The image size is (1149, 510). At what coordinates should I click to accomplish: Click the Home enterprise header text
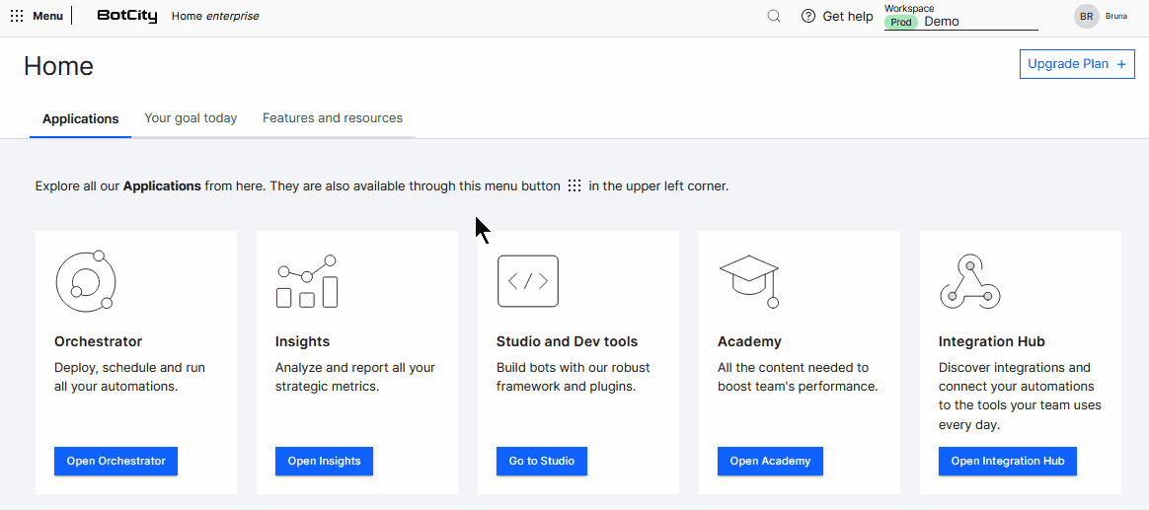click(x=215, y=16)
